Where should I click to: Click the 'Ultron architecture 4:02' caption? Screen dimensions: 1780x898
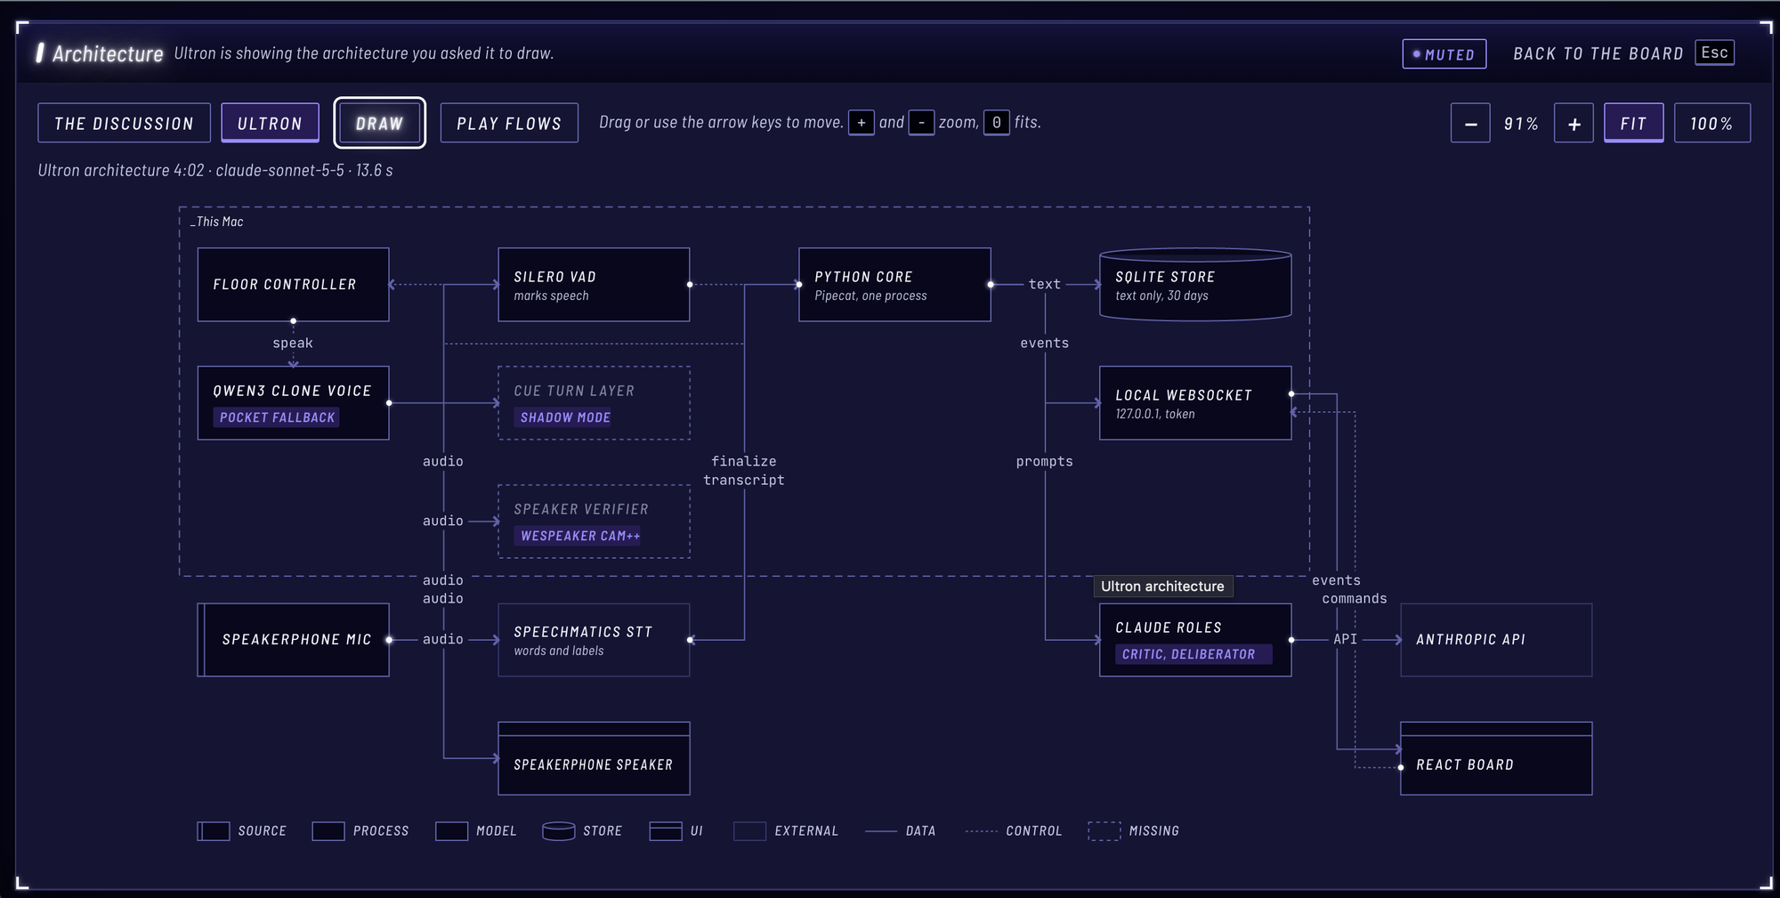(x=215, y=170)
